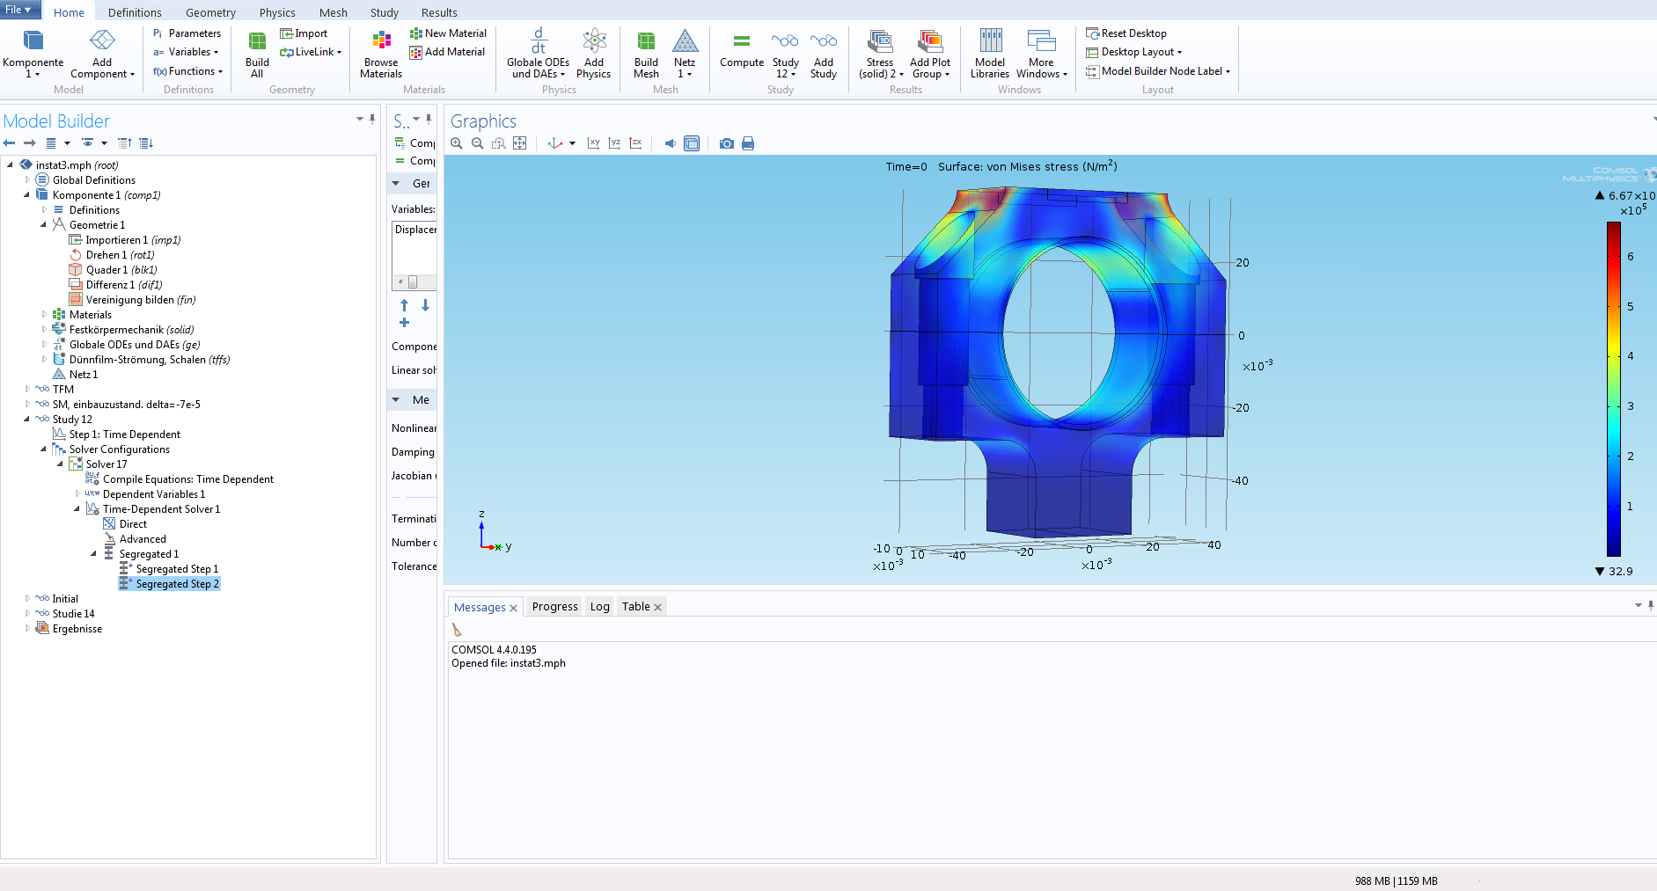Screen dimensions: 1657x891
Task: Expand the Materials tree node
Action: [44, 315]
